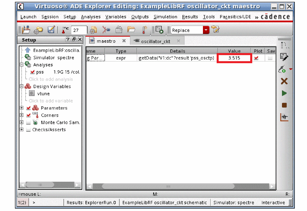Click the red scissors-shaped toolbar icon
The height and width of the screenshot is (211, 307).
click(x=106, y=30)
